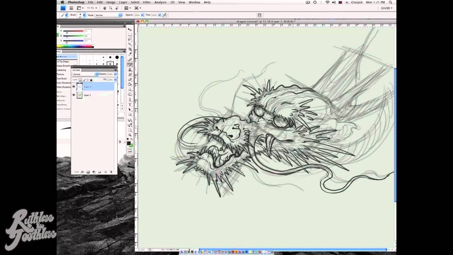Select the Crop tool
The image size is (453, 255).
coord(130,49)
